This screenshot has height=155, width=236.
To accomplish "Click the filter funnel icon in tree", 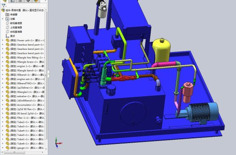I will (3, 6).
